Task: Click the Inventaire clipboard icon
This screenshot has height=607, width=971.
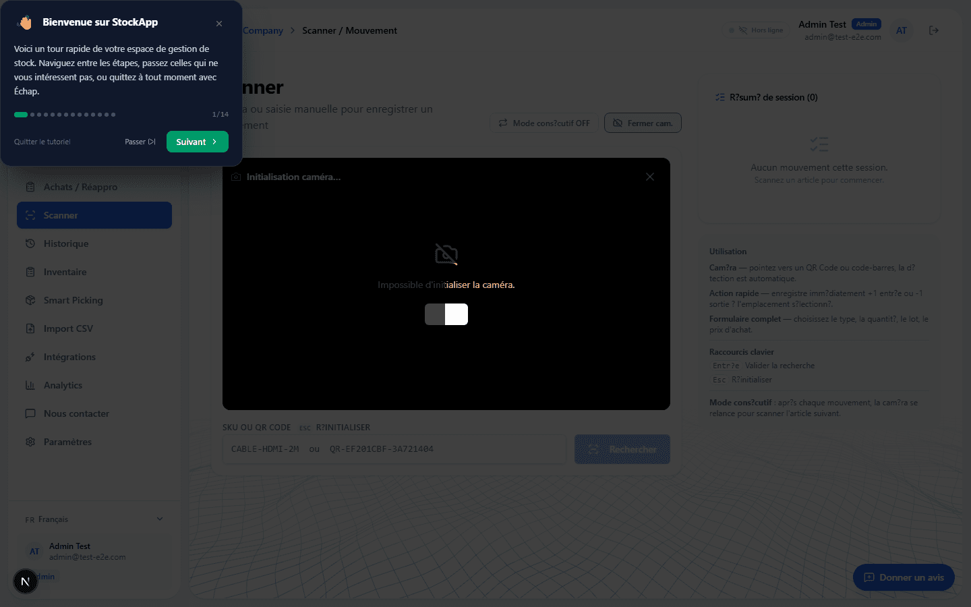Action: [30, 272]
